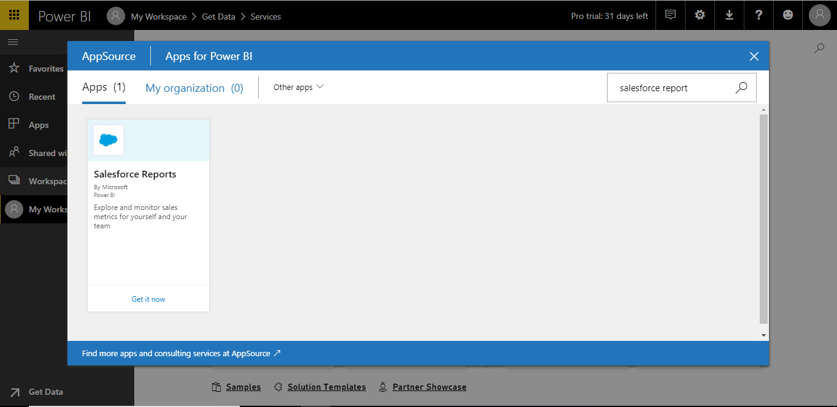The height and width of the screenshot is (407, 837).
Task: Open the Partner Showcase link
Action: (x=429, y=387)
